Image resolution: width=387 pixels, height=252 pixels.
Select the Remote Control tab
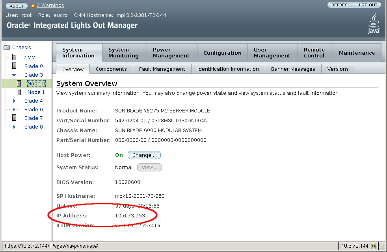click(x=315, y=52)
